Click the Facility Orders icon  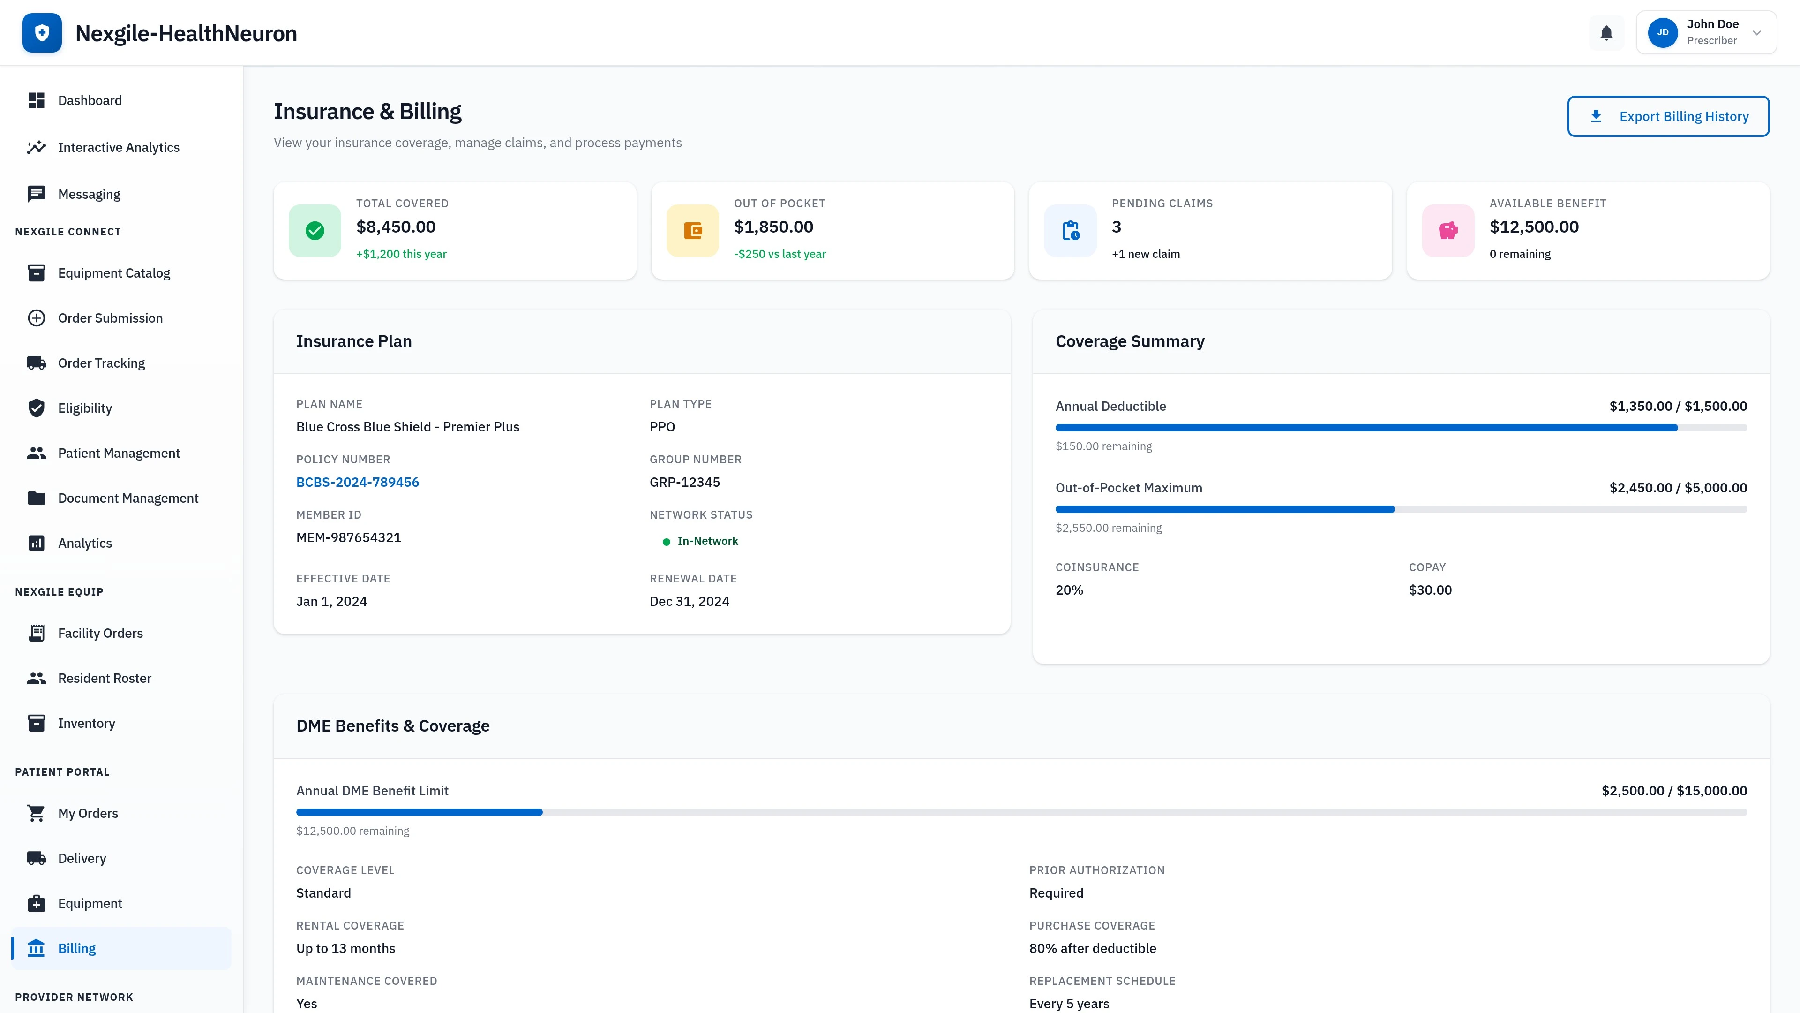tap(37, 633)
